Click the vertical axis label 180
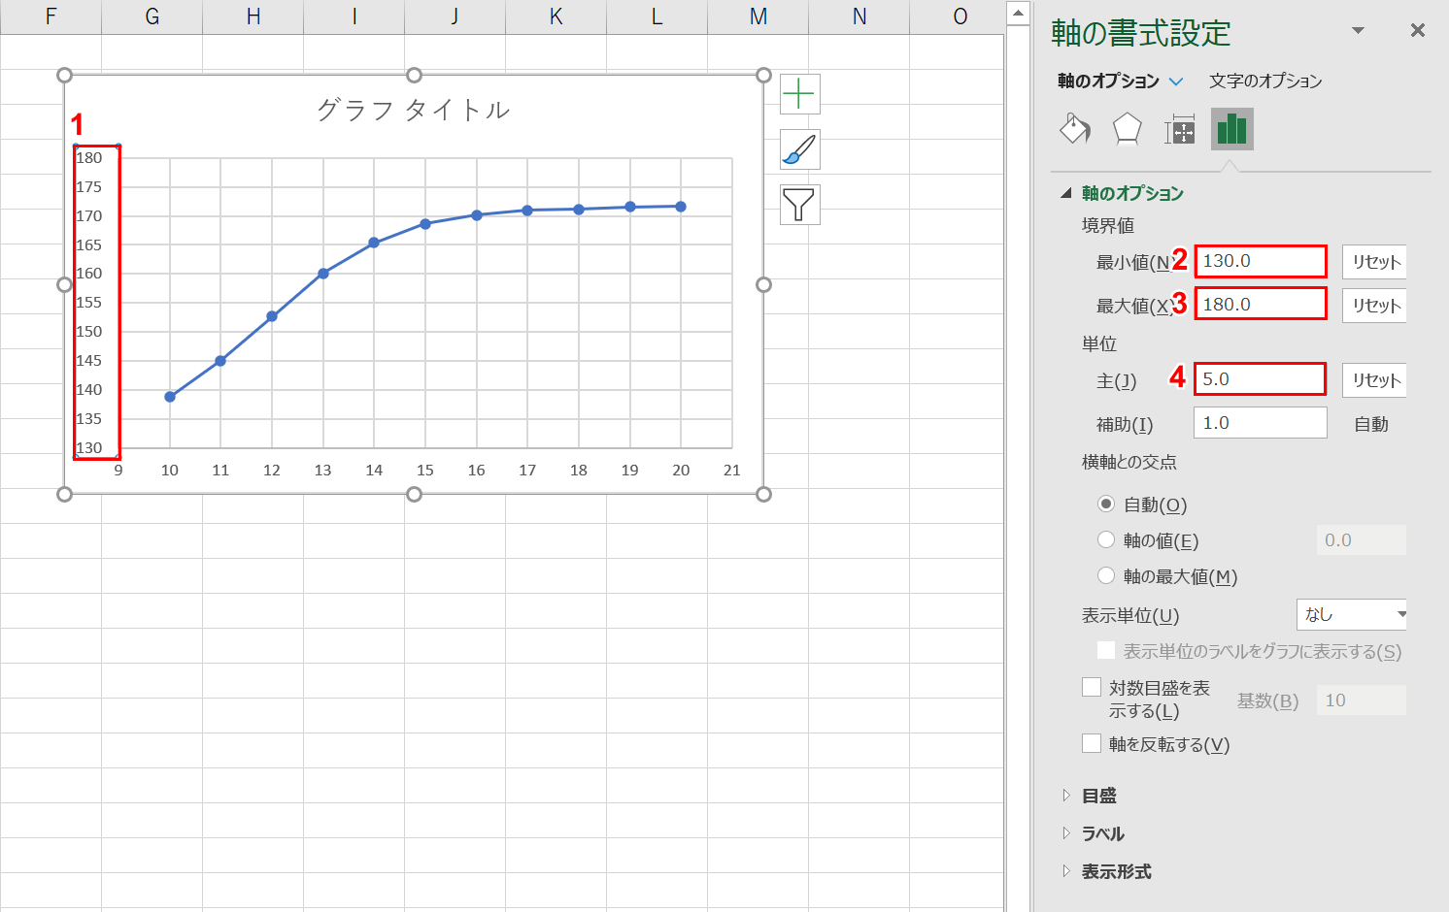 (89, 158)
